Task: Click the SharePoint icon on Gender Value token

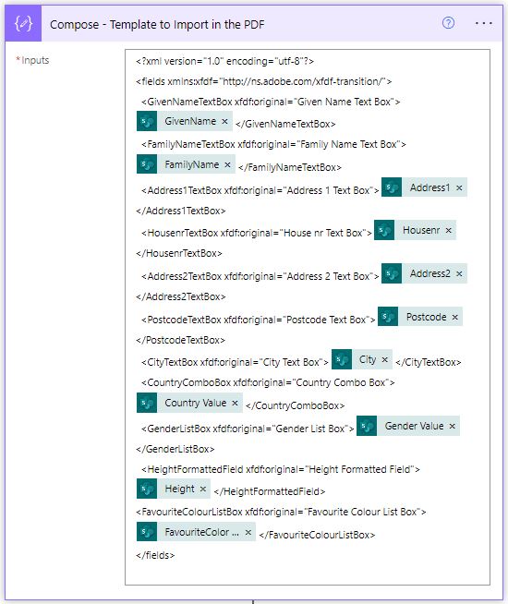Action: coord(367,426)
